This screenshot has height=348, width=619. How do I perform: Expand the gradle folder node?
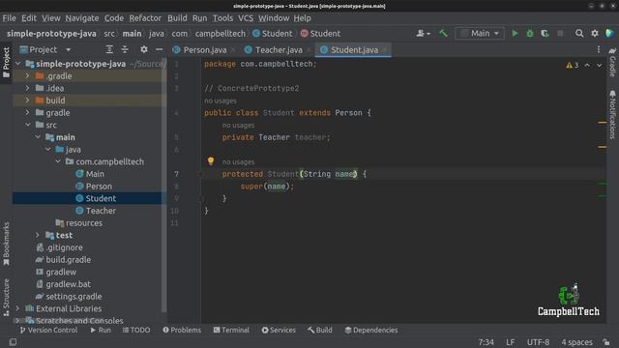point(27,112)
